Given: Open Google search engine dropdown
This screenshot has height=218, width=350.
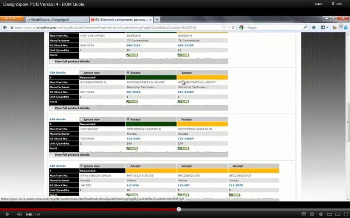Looking at the screenshot, I should 242,27.
